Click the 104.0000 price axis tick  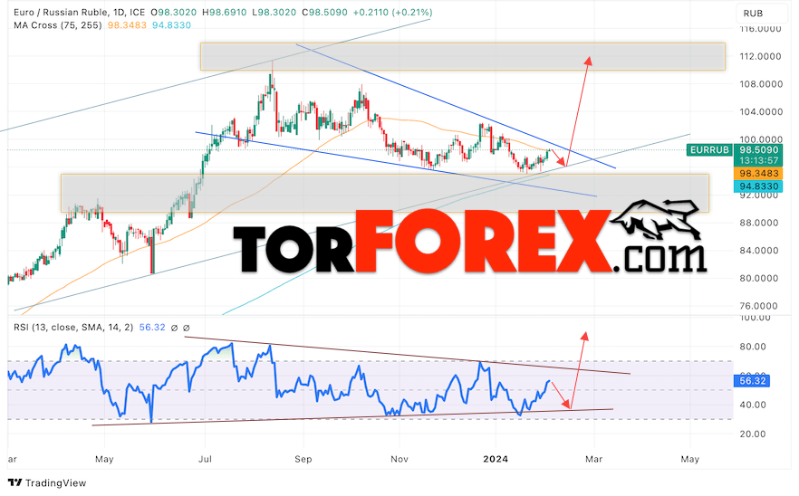(760, 111)
